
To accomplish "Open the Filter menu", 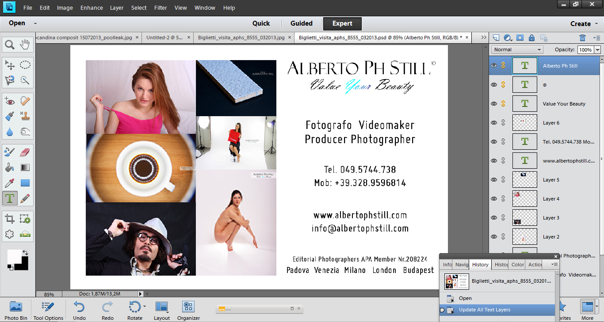I will (161, 8).
